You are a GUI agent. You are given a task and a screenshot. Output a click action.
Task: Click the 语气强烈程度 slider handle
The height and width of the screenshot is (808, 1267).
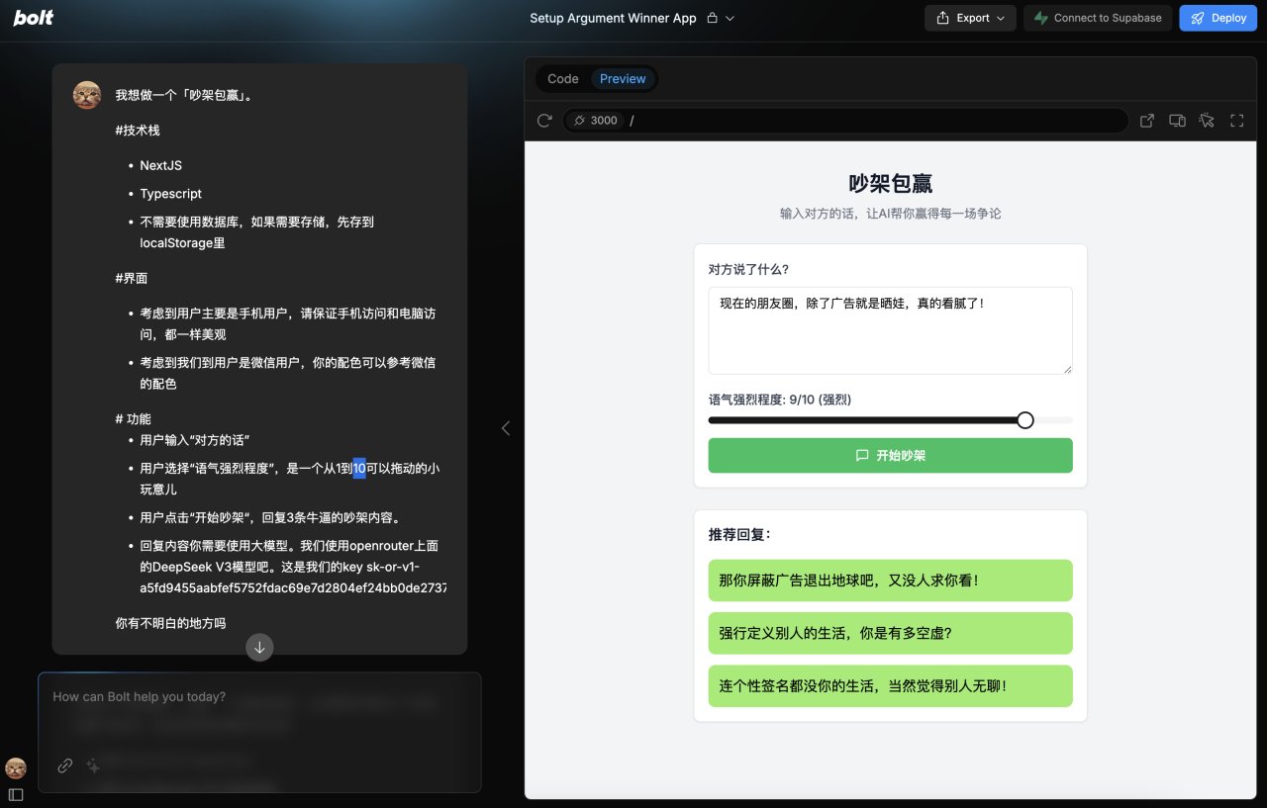(x=1025, y=420)
